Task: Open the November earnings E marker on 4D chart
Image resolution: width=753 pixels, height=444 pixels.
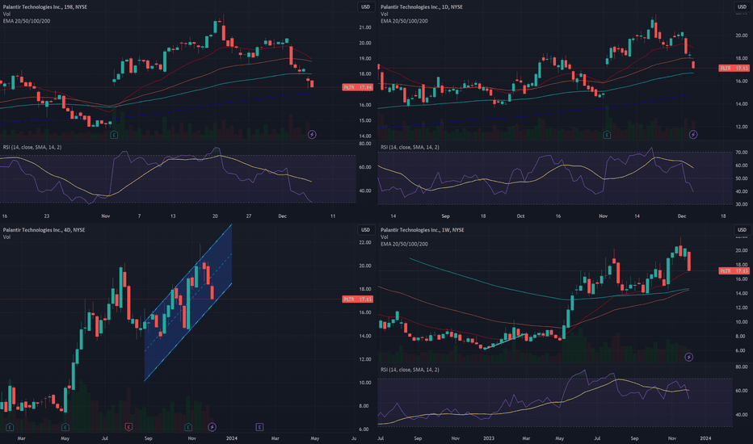Action: click(x=188, y=427)
